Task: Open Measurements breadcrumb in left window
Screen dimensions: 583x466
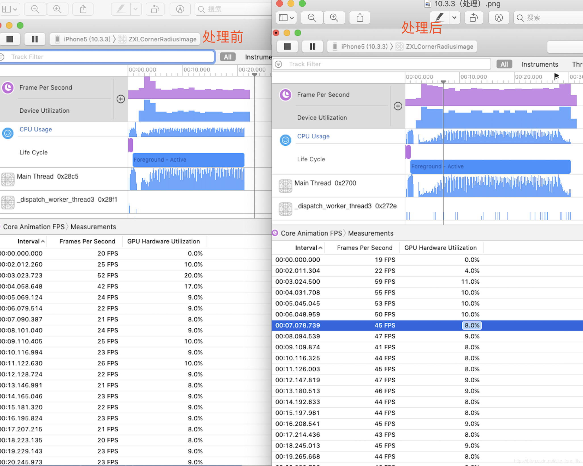Action: [x=93, y=227]
